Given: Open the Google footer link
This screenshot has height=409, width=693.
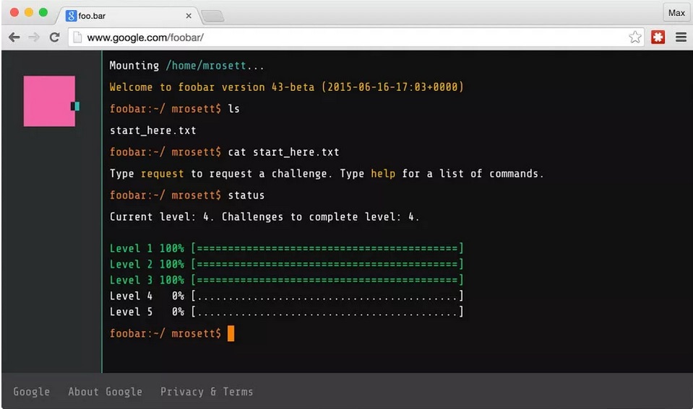Looking at the screenshot, I should coord(32,392).
